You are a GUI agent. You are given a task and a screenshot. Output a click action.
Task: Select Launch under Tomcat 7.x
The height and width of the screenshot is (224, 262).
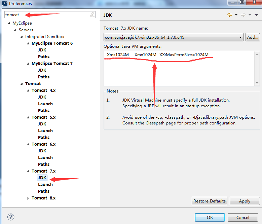[x=45, y=184]
